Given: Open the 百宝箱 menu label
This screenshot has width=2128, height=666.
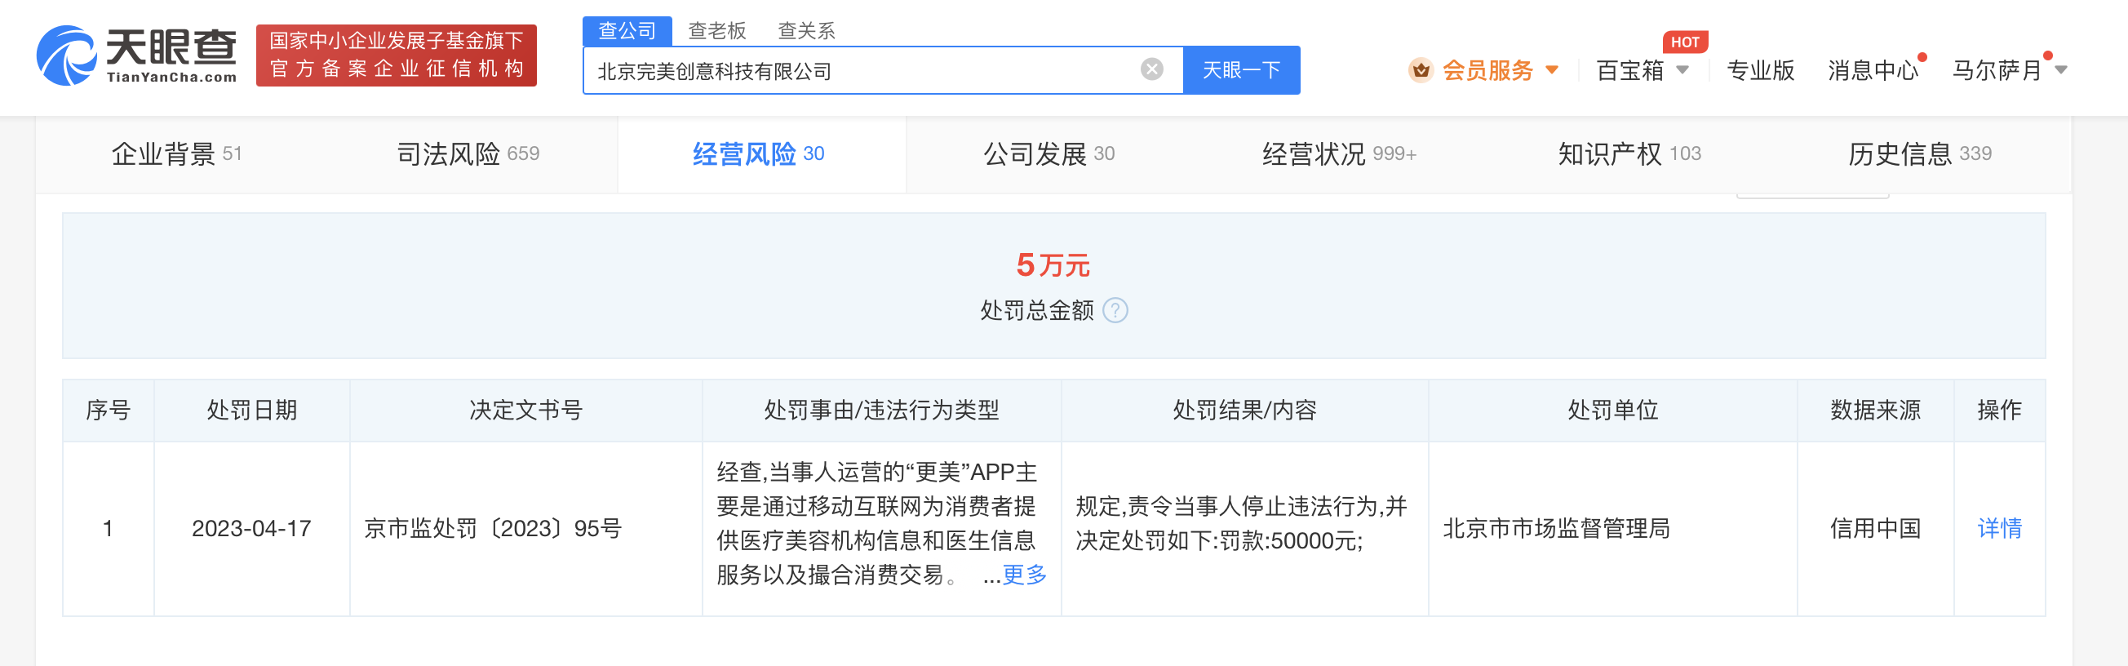Looking at the screenshot, I should tap(1630, 70).
